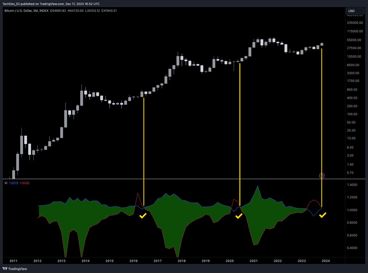Click the 2020 label on time axis
Viewport: 368px width, 273px height.
tap(230, 261)
